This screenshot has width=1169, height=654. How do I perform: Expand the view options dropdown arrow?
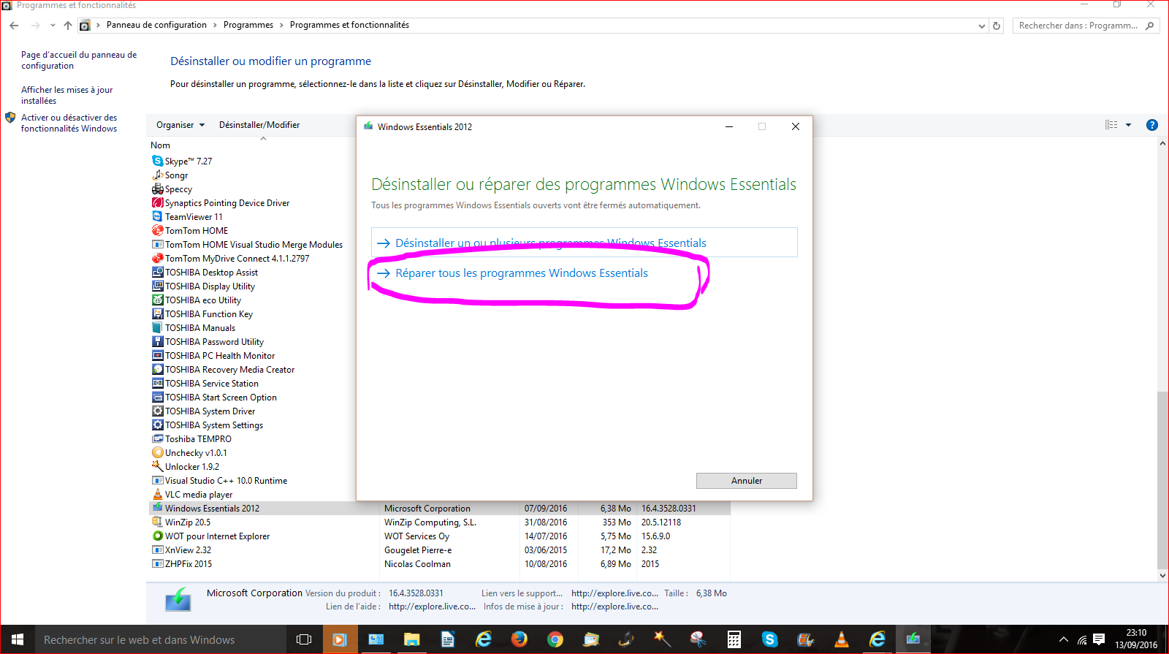1128,125
